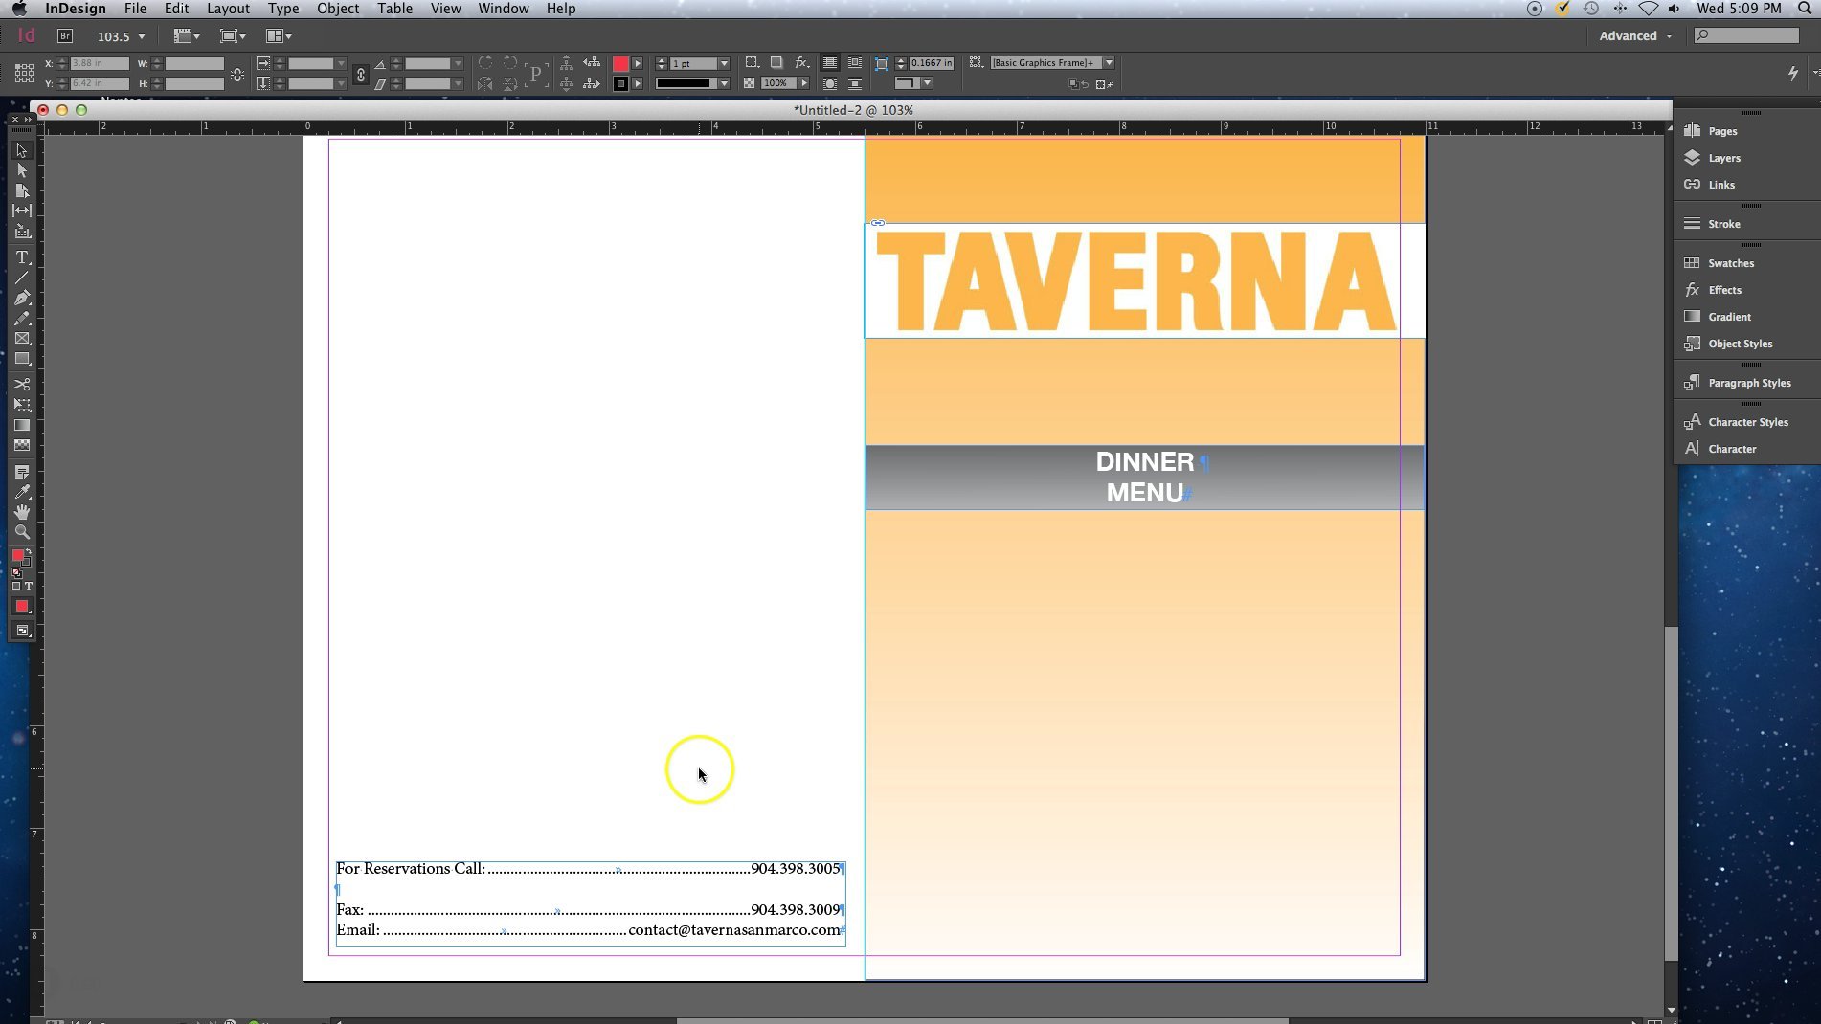This screenshot has height=1024, width=1821.
Task: Open the Effects panel
Action: (1724, 290)
